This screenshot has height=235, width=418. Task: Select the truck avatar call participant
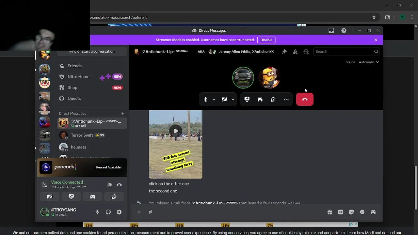click(x=243, y=78)
